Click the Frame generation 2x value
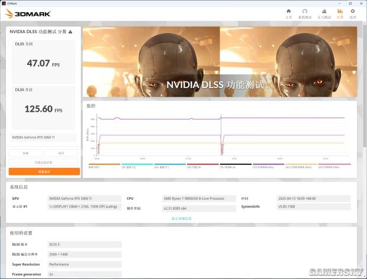 84,274
